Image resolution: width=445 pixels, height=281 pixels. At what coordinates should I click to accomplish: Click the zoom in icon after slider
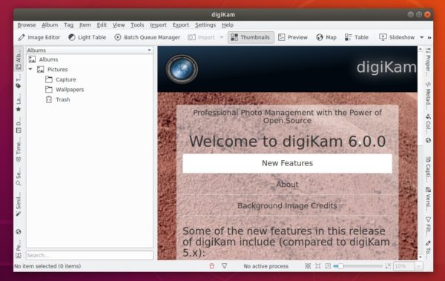coord(388,266)
